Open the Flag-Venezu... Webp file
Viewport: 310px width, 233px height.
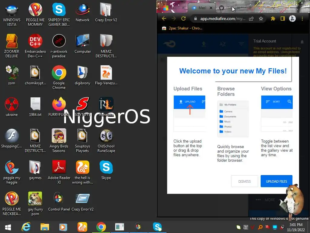click(x=106, y=75)
